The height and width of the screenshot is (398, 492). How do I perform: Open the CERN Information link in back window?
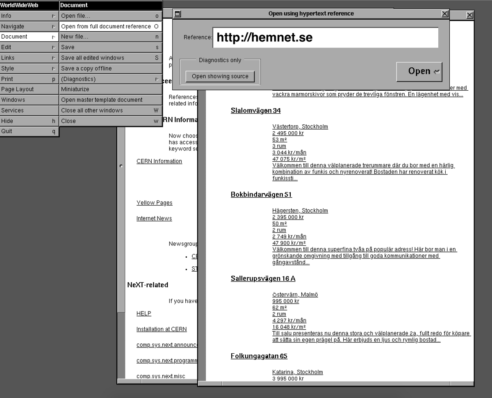(x=159, y=161)
